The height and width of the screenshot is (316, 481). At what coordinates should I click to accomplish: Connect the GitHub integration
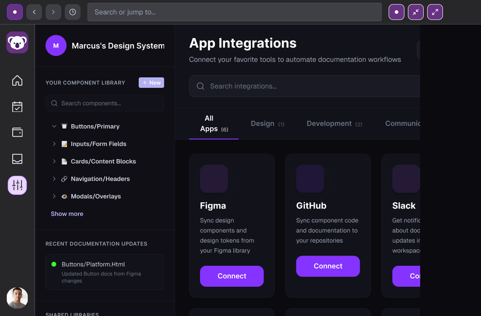click(328, 266)
